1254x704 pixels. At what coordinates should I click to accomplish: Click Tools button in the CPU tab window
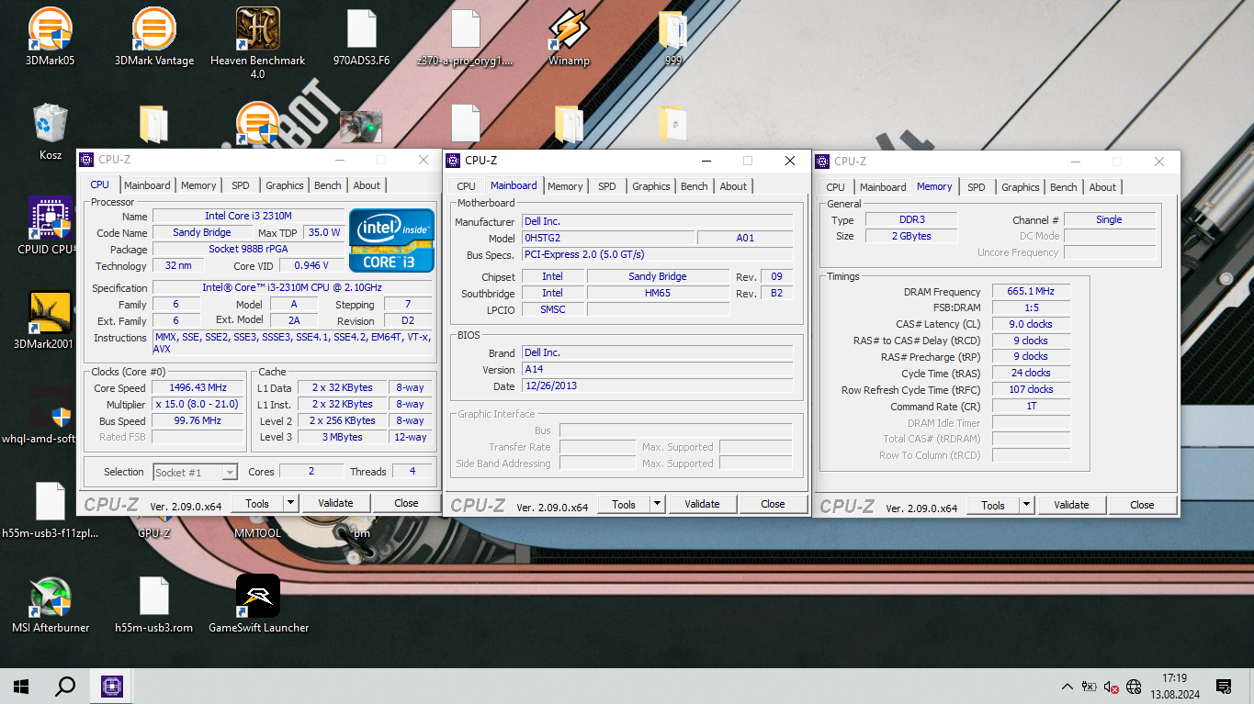[257, 503]
